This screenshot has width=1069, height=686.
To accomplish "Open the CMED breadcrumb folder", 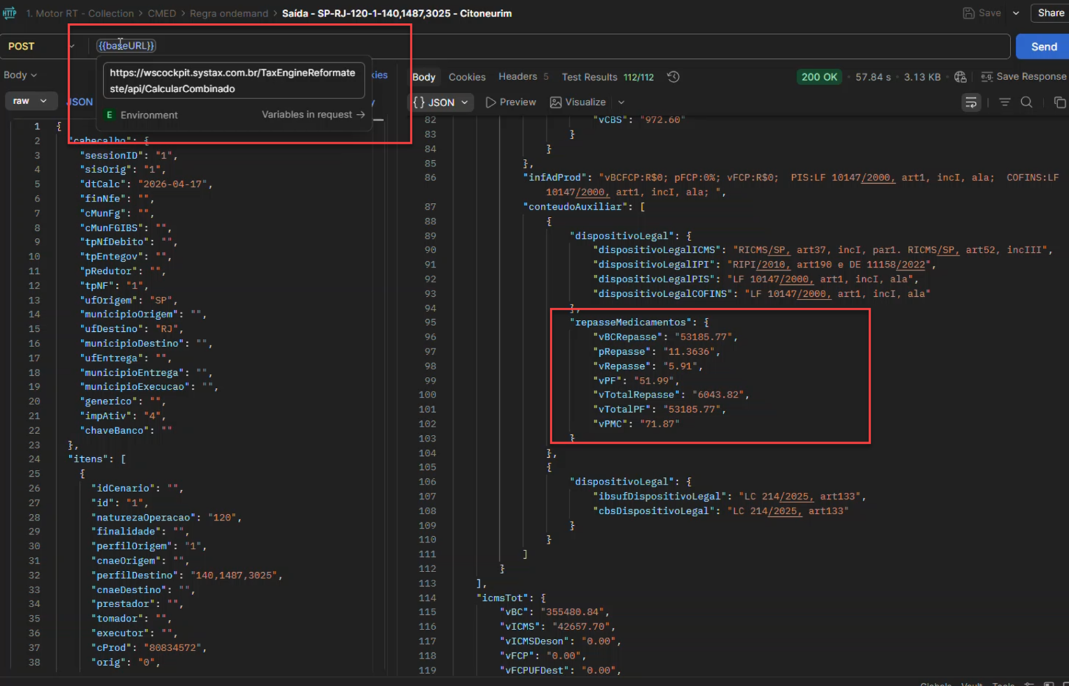I will pos(162,13).
